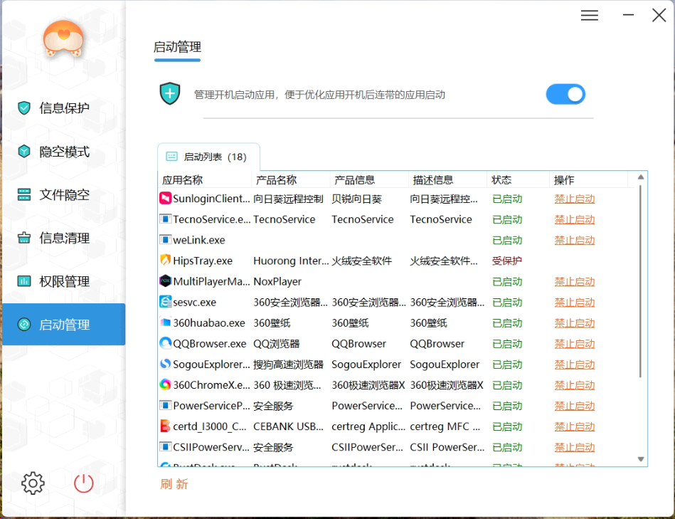Image resolution: width=675 pixels, height=519 pixels.
Task: Click the MultiPlayerManager NoxPlayer icon
Action: (x=165, y=281)
